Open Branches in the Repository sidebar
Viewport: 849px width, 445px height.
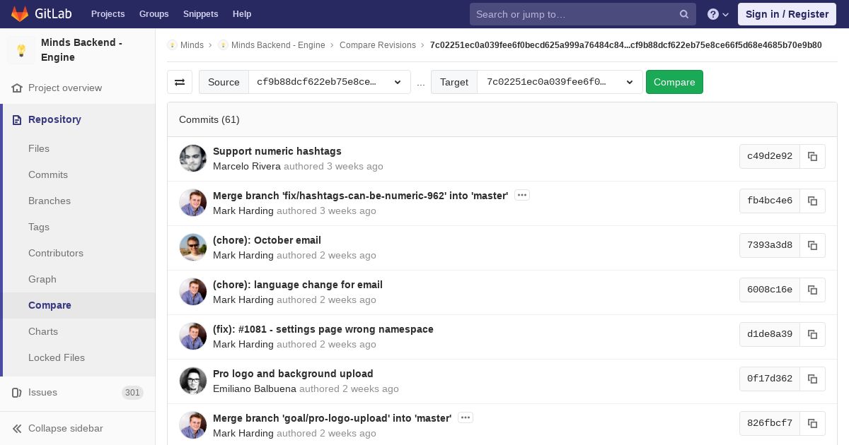click(x=50, y=201)
